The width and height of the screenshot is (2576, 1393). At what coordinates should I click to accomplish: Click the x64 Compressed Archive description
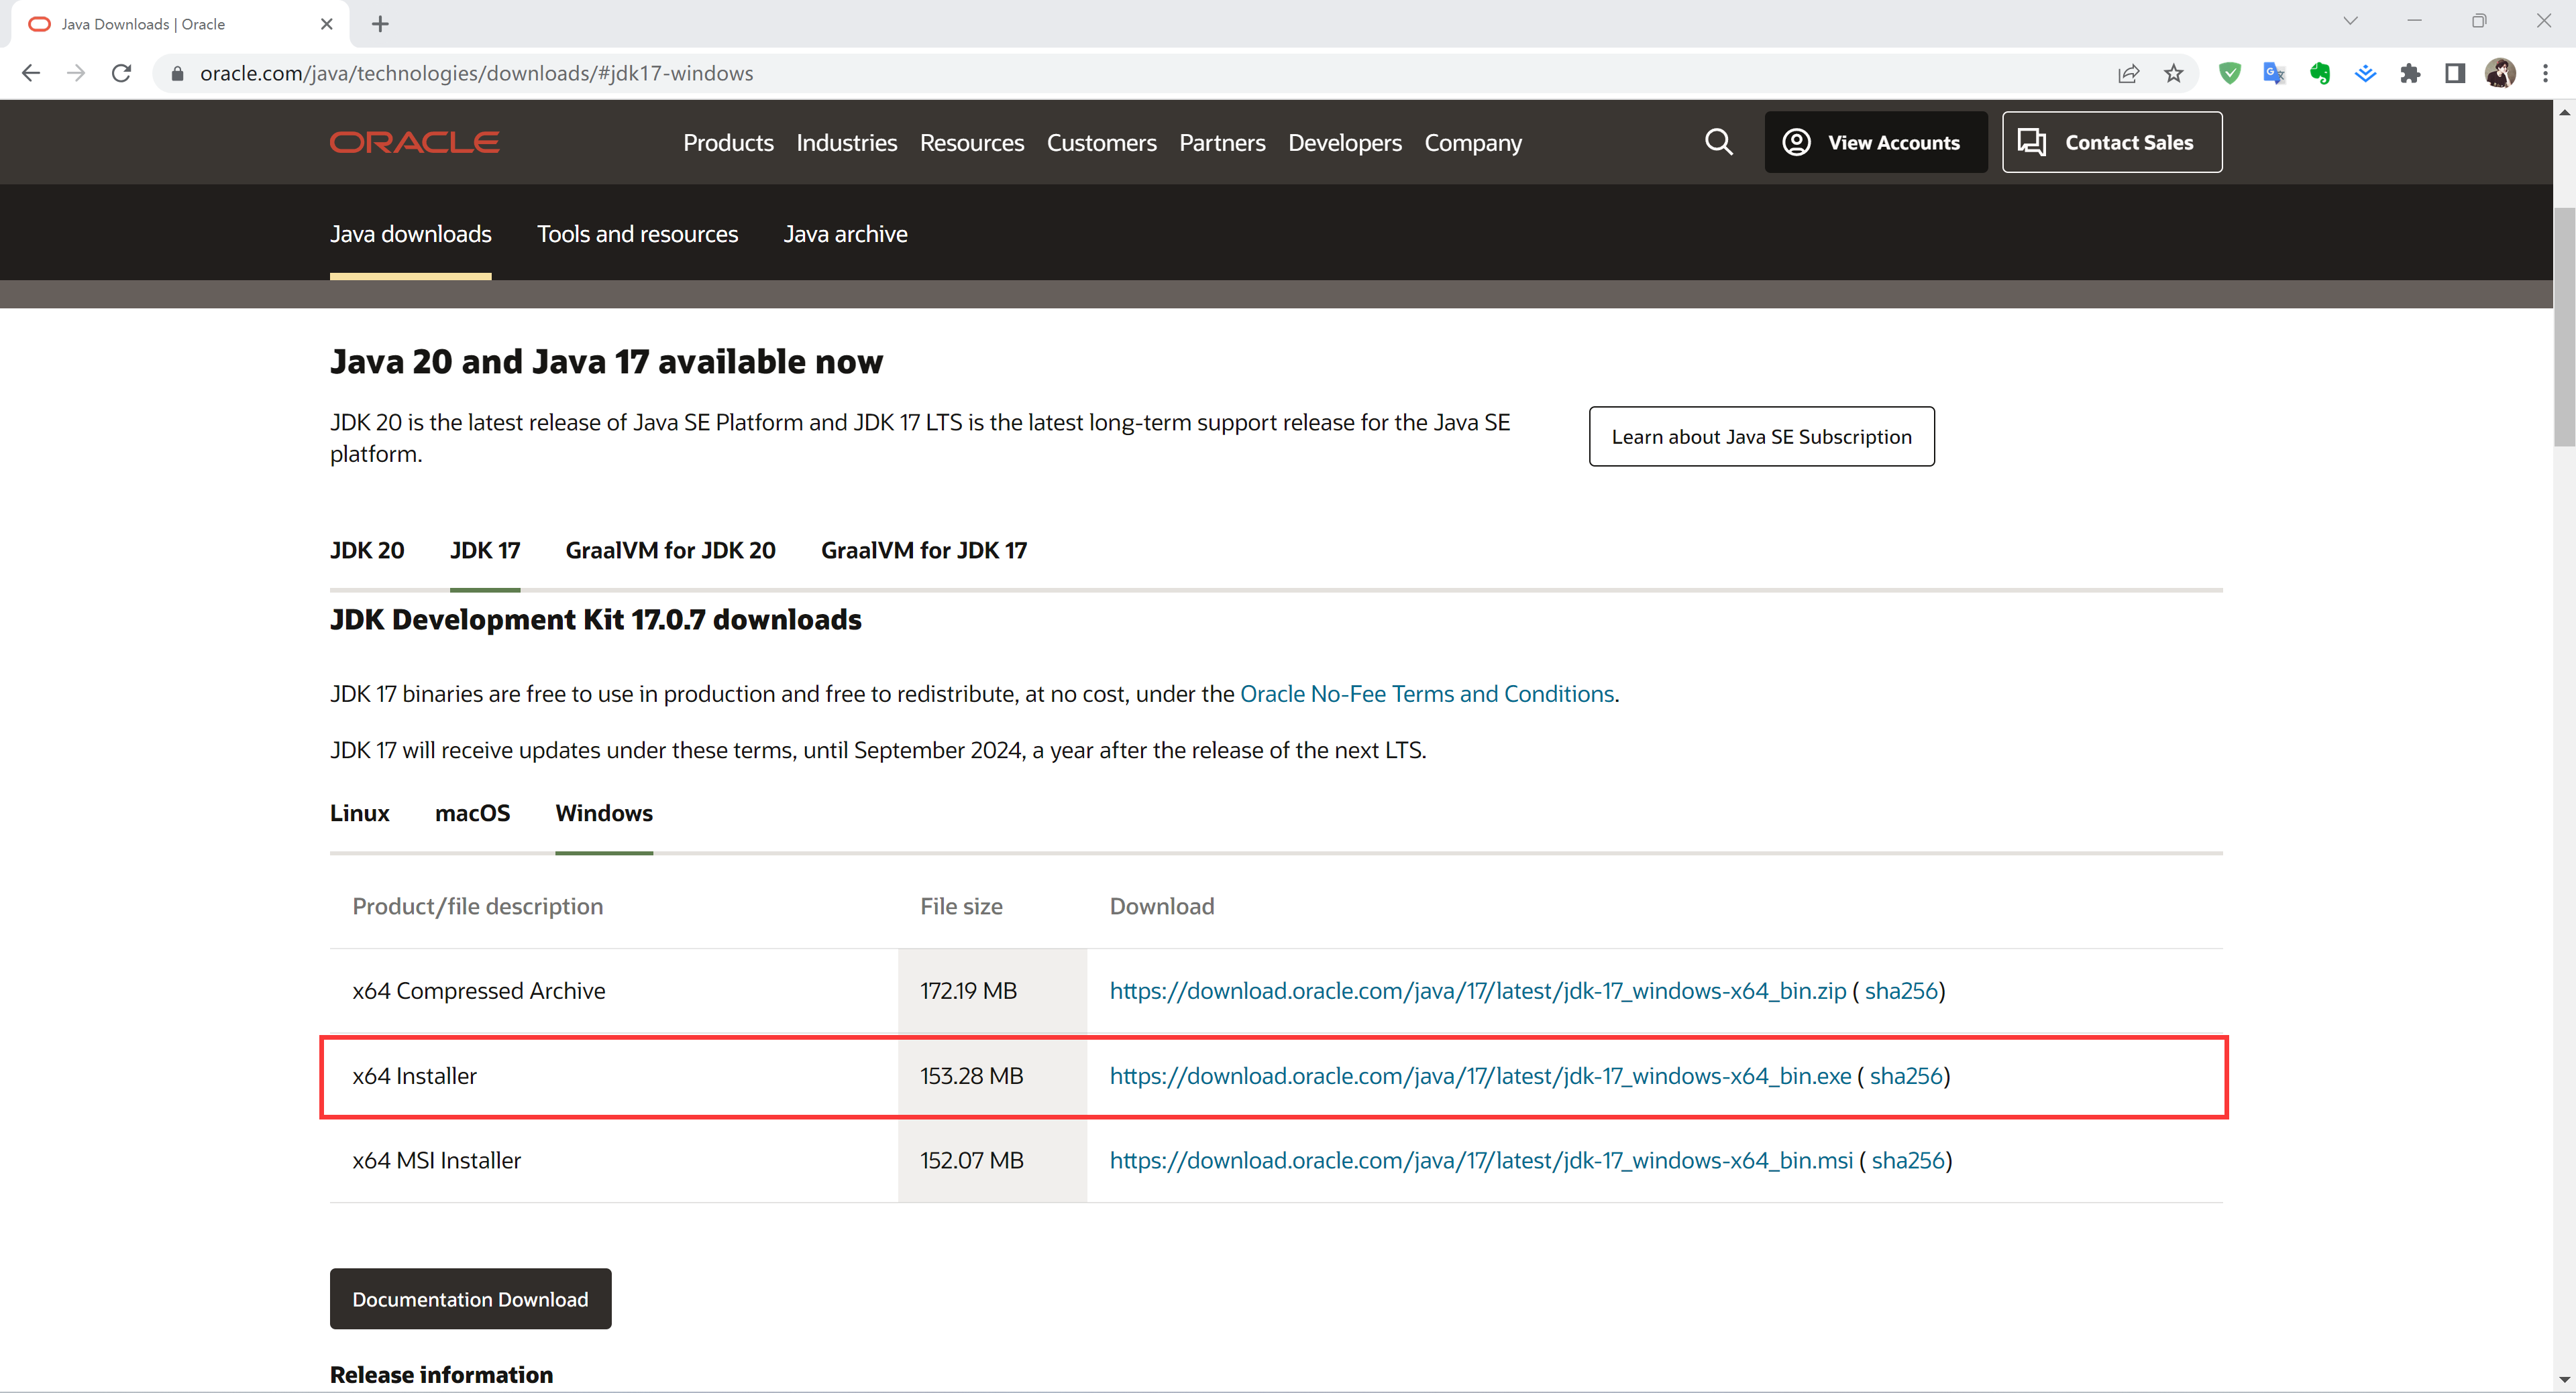point(478,990)
